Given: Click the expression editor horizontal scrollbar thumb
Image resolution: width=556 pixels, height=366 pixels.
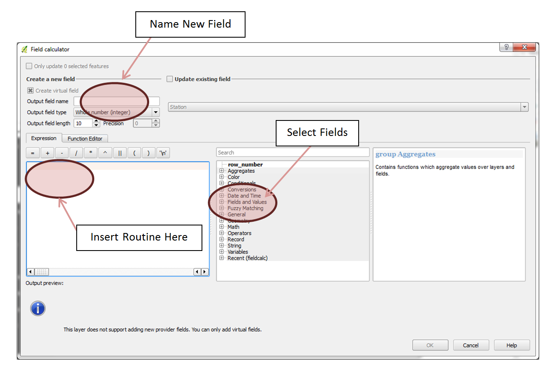Looking at the screenshot, I should 41,272.
